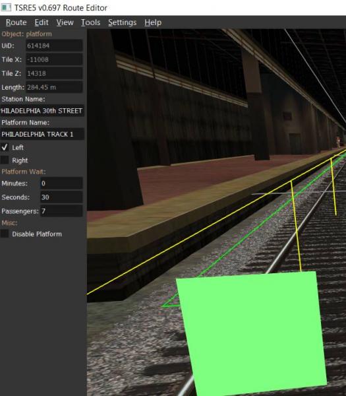This screenshot has height=396, width=346.
Task: Click the 'TSRE5 v0.697 Route Editor' title text
Action: (x=61, y=8)
